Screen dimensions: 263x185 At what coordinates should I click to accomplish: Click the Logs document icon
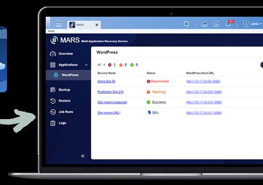click(53, 123)
